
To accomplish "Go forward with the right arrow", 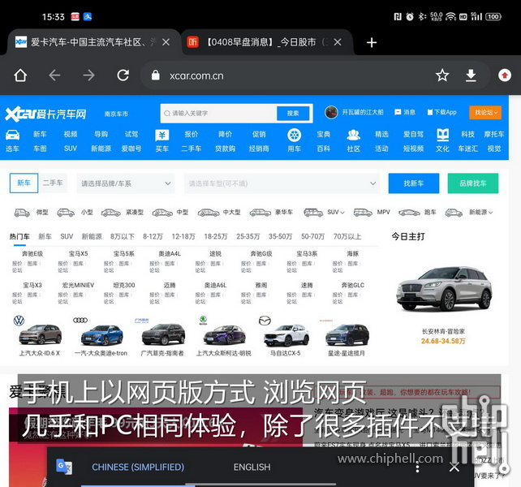I will coord(88,75).
